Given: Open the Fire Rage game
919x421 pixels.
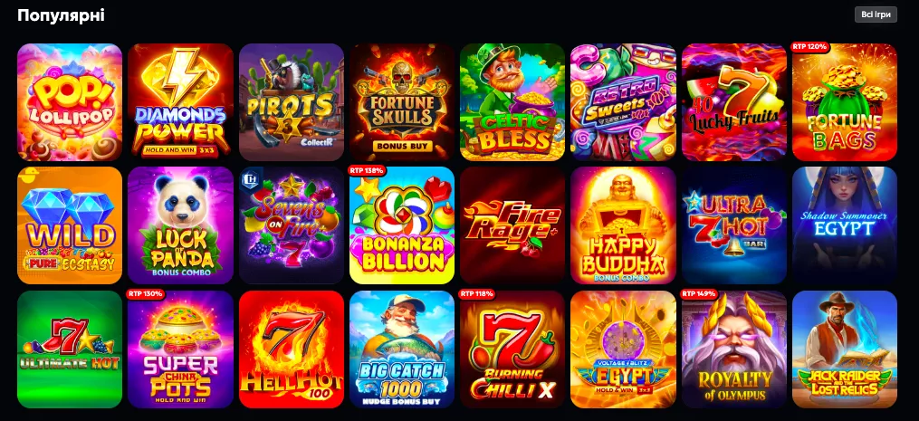Looking at the screenshot, I should 512,225.
